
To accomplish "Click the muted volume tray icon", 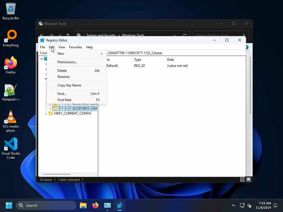I will tap(249, 205).
